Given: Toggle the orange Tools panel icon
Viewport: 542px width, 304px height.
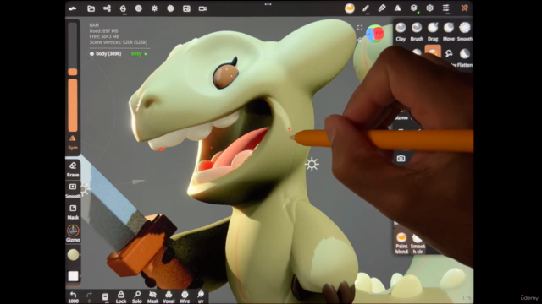Looking at the screenshot, I should point(464,8).
